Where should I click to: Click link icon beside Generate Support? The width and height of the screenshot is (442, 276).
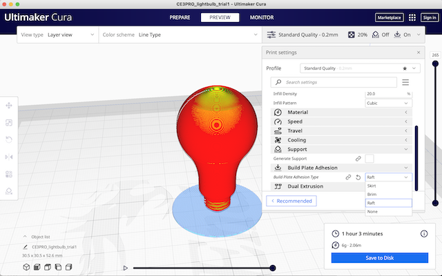[x=358, y=159]
